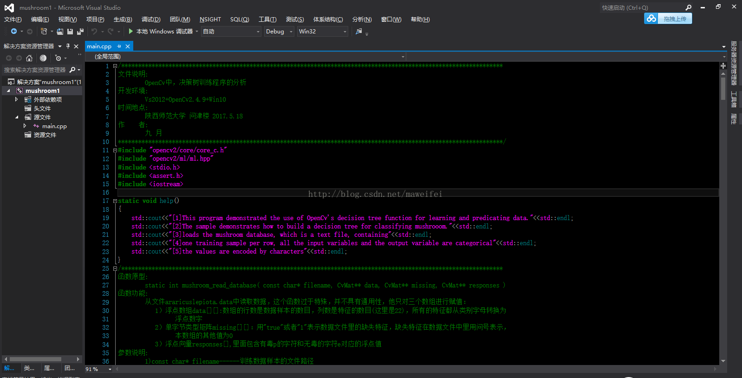Viewport: 742px width, 378px height.
Task: Toggle auto-hide pin on Solution Explorer panel
Action: [68, 46]
